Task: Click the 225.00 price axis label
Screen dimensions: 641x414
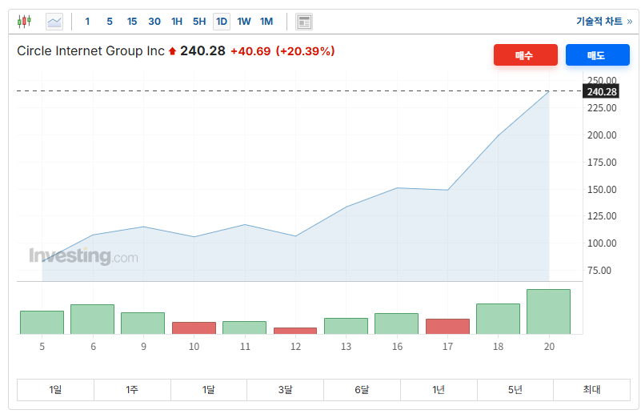Action: click(x=602, y=108)
